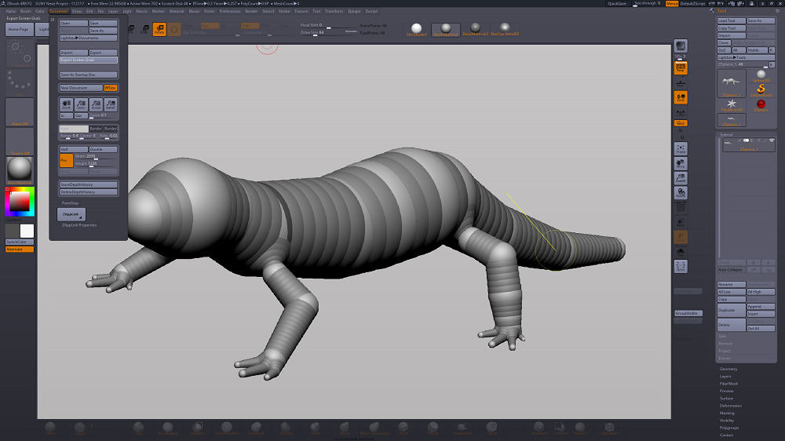Expand the Polygroups subpalette
This screenshot has width=785, height=441.
(729, 428)
